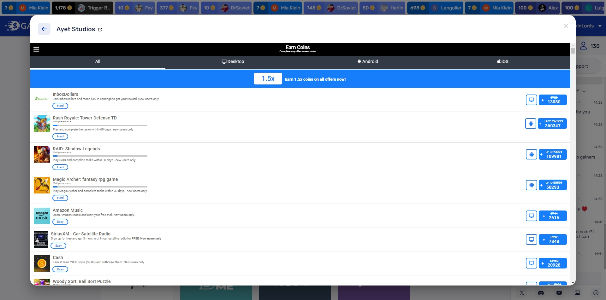Viewport: 606px width, 300px height.
Task: Click the 1.5x bonus badge
Action: coord(268,79)
